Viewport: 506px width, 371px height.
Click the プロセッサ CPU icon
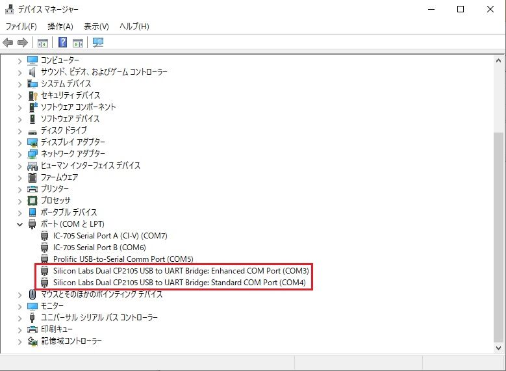tap(32, 201)
